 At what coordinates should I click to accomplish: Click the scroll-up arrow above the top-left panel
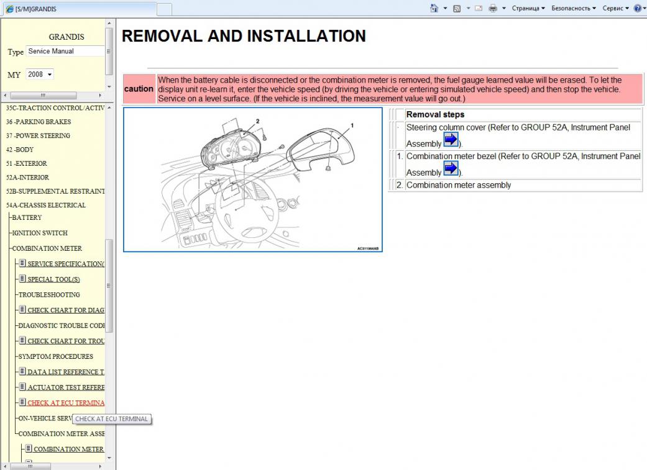[x=109, y=24]
